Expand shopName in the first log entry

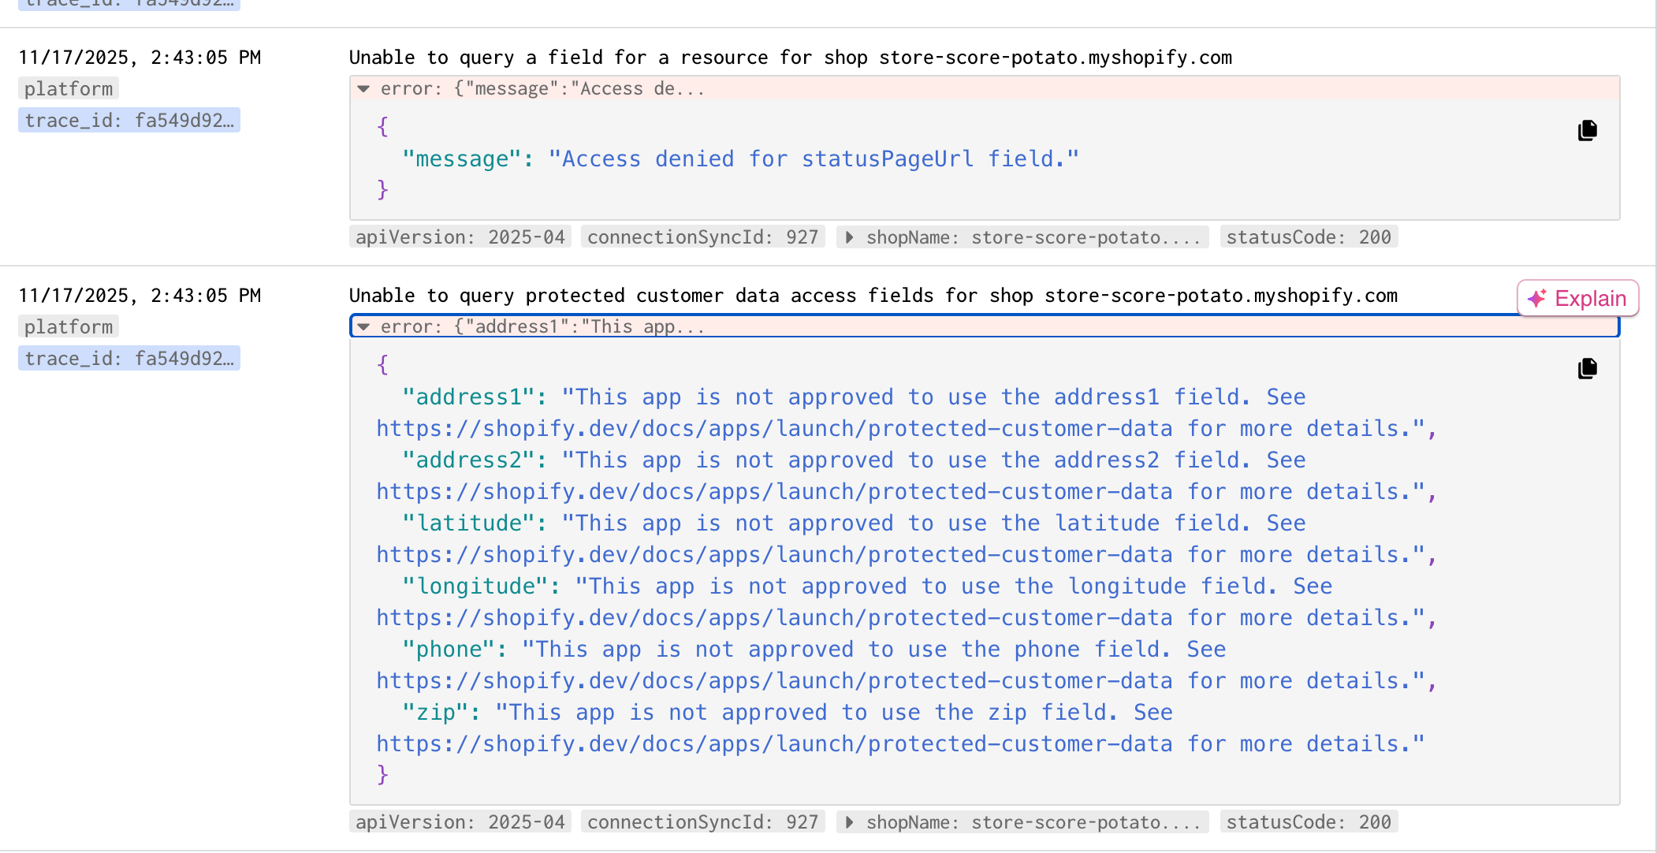tap(848, 237)
